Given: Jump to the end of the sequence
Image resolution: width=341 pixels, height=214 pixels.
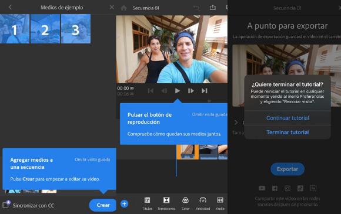Looking at the screenshot, I should click(x=204, y=91).
